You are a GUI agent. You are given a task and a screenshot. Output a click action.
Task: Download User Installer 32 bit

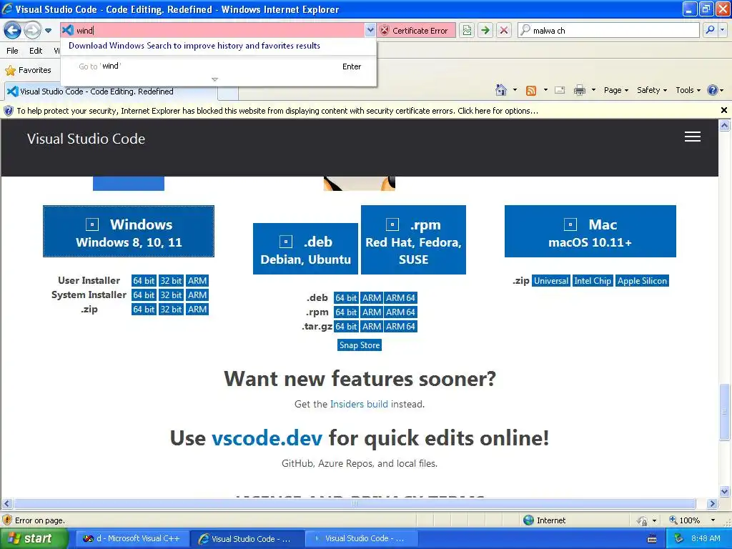[x=171, y=280]
